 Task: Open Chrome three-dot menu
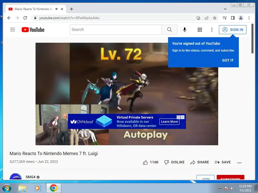click(249, 18)
